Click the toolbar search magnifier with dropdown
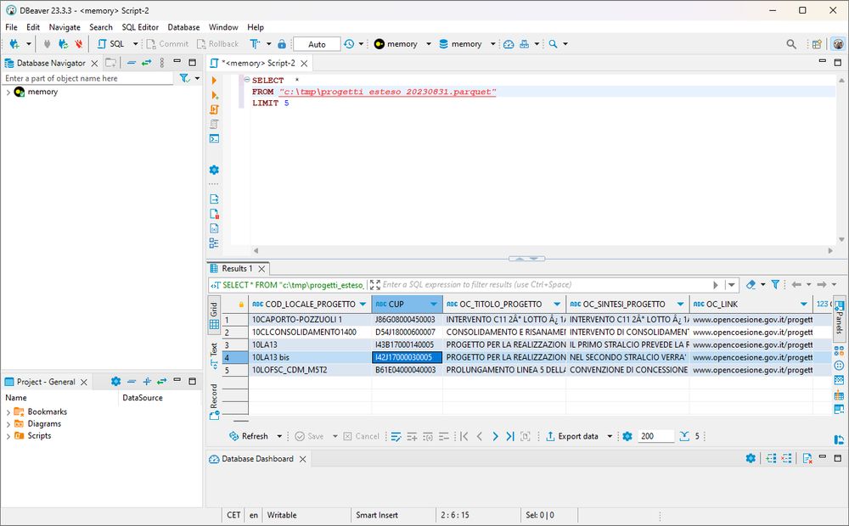The height and width of the screenshot is (526, 849). coord(553,44)
